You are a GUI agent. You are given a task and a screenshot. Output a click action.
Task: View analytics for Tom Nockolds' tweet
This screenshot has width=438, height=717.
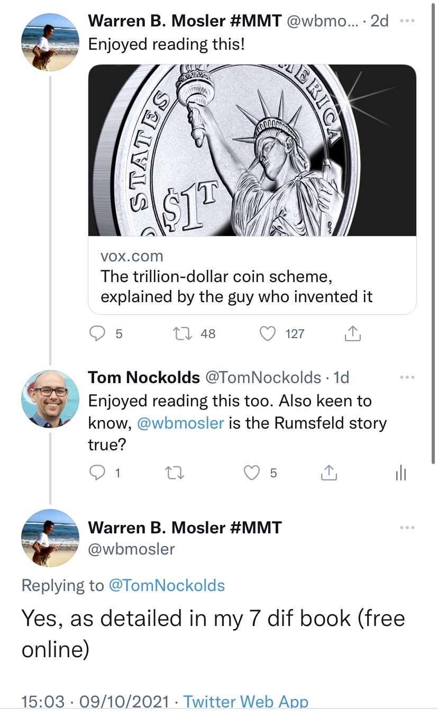[x=401, y=473]
